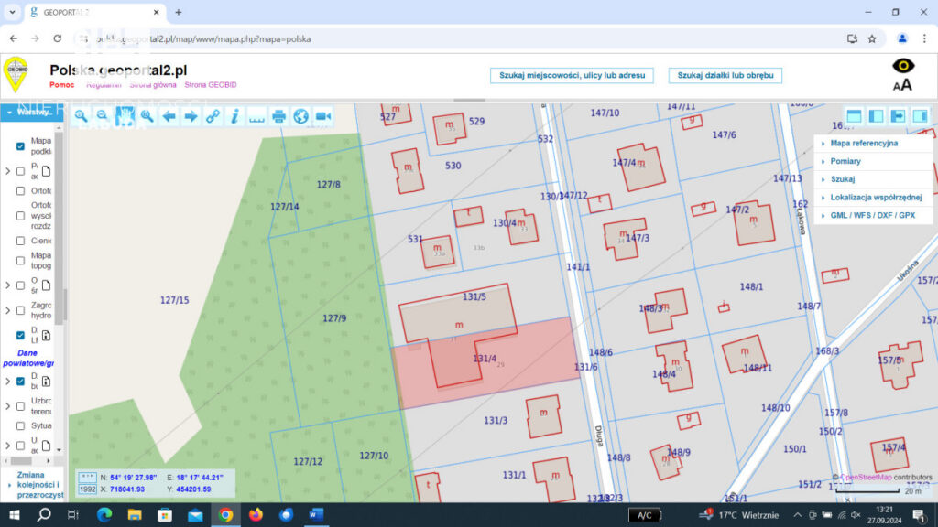Select the info identification tool
This screenshot has width=938, height=527.
tap(234, 116)
